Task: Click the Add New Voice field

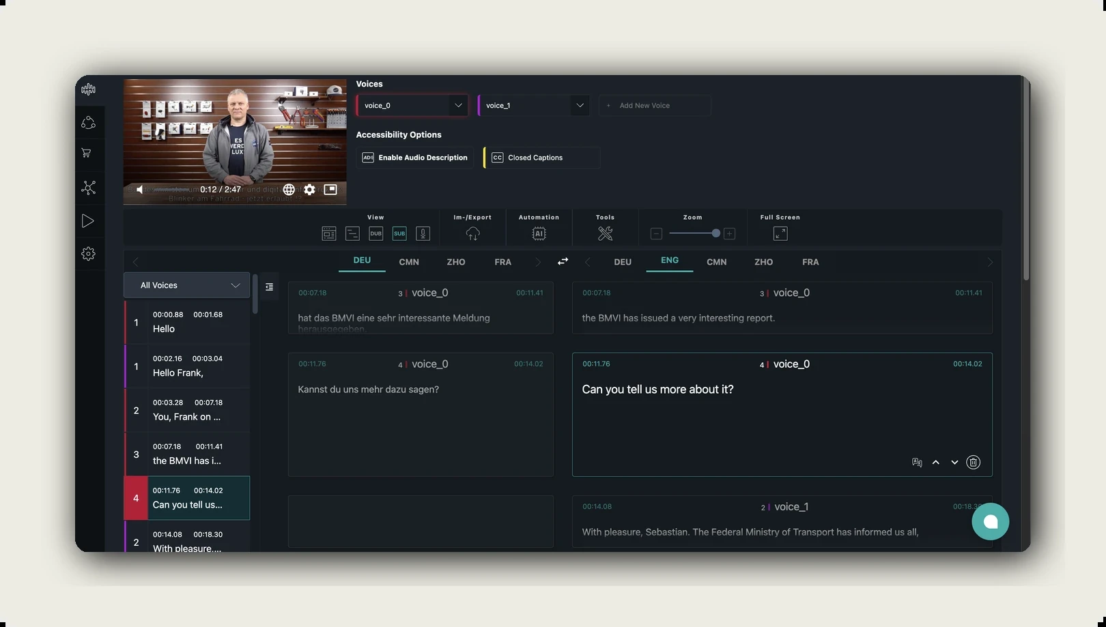Action: [655, 106]
